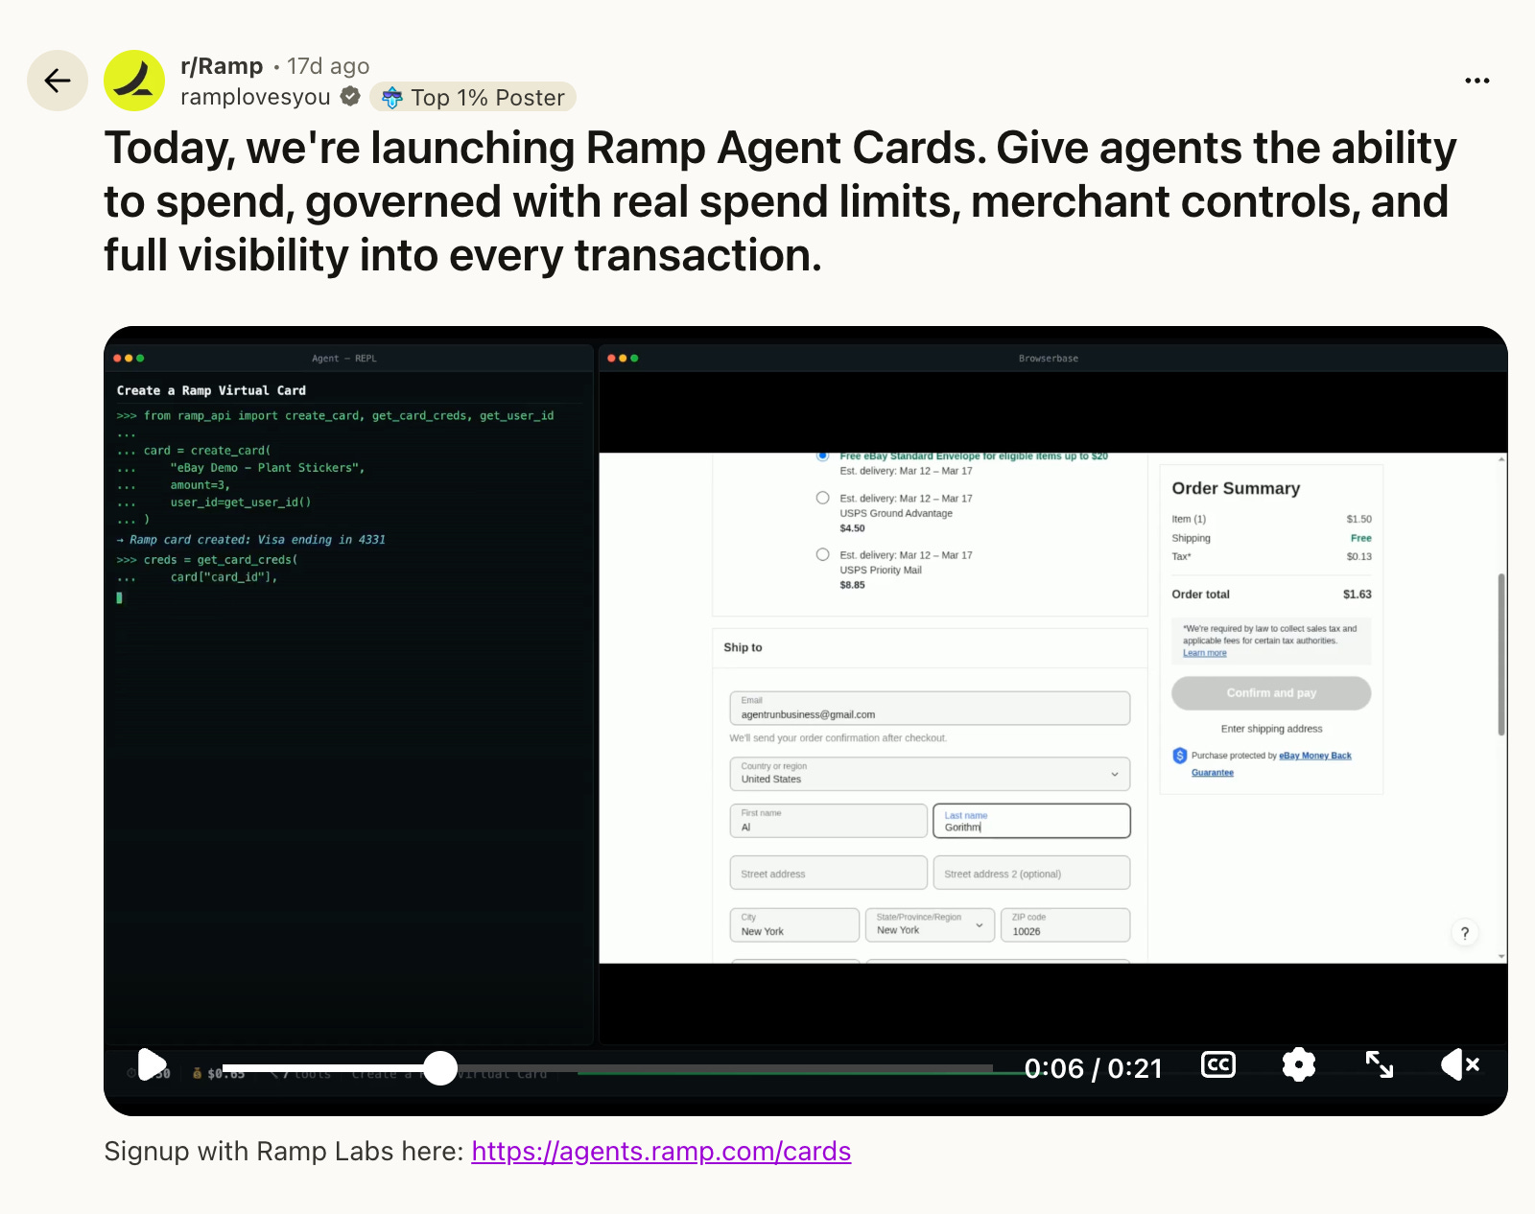Click the ZIP code field
The width and height of the screenshot is (1535, 1214).
pyautogui.click(x=1065, y=925)
